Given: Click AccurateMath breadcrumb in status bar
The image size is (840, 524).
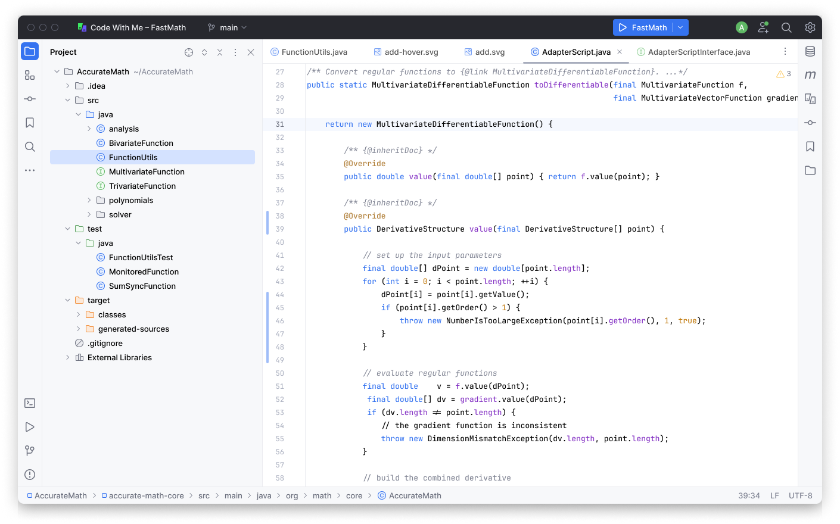Looking at the screenshot, I should click(x=57, y=495).
